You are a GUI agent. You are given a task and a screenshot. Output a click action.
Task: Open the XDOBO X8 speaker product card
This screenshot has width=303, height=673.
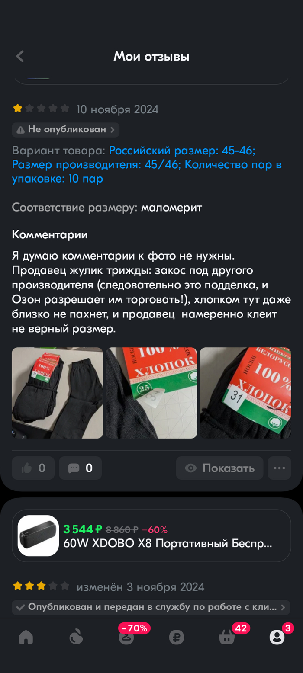click(151, 535)
